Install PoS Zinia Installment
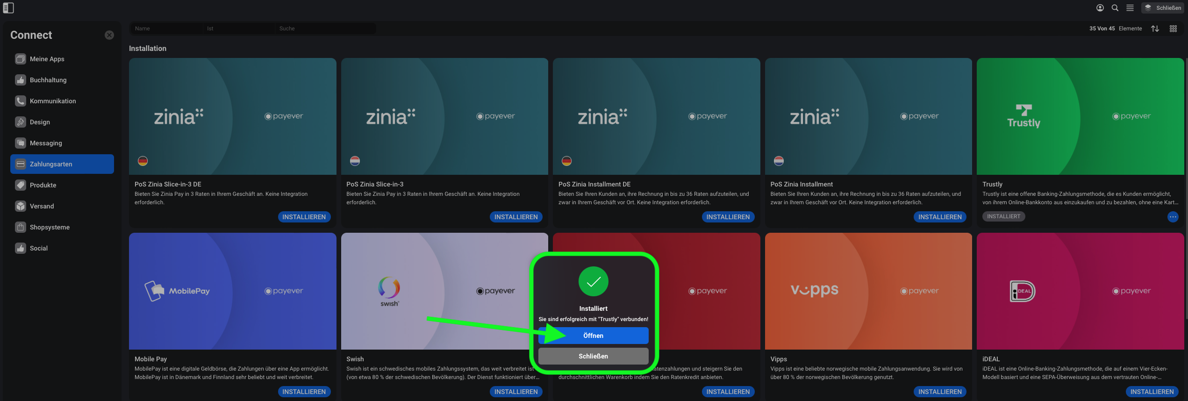The image size is (1188, 401). tap(940, 217)
